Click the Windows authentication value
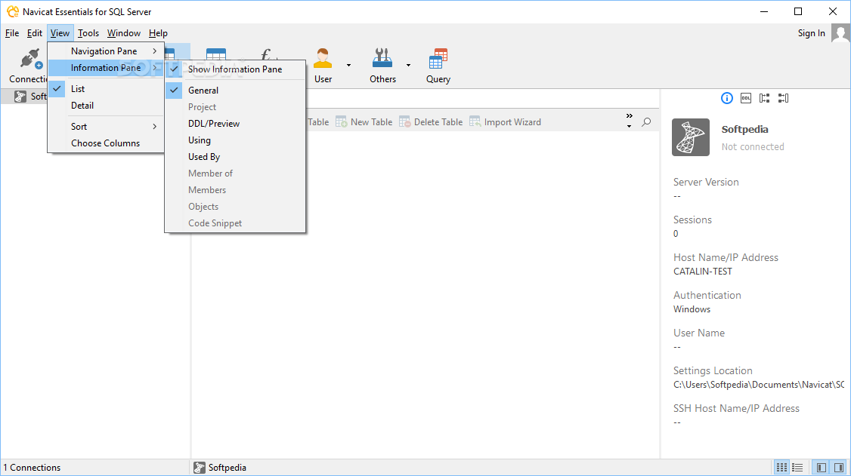 tap(692, 309)
